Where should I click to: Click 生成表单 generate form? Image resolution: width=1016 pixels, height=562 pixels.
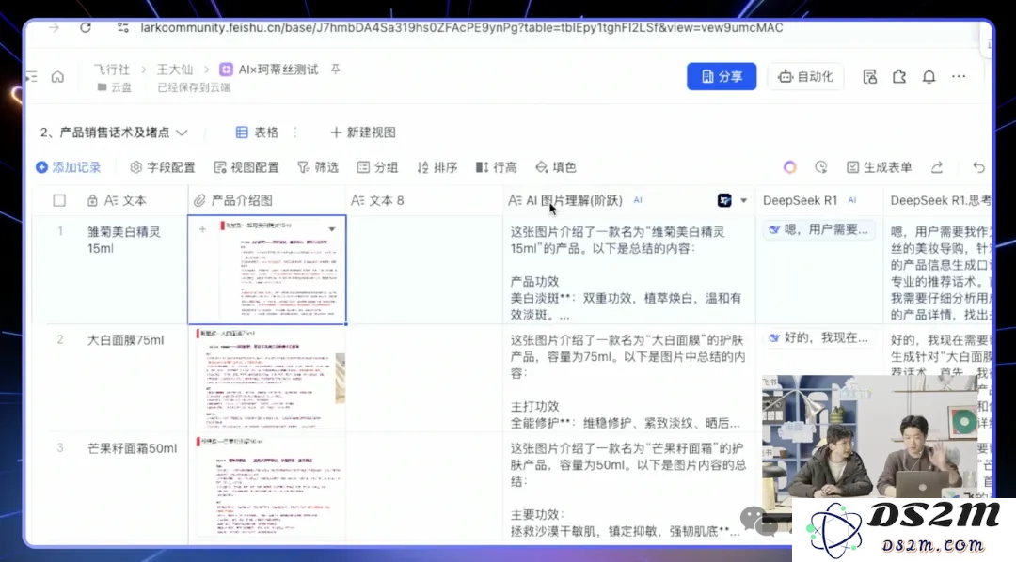pos(880,167)
